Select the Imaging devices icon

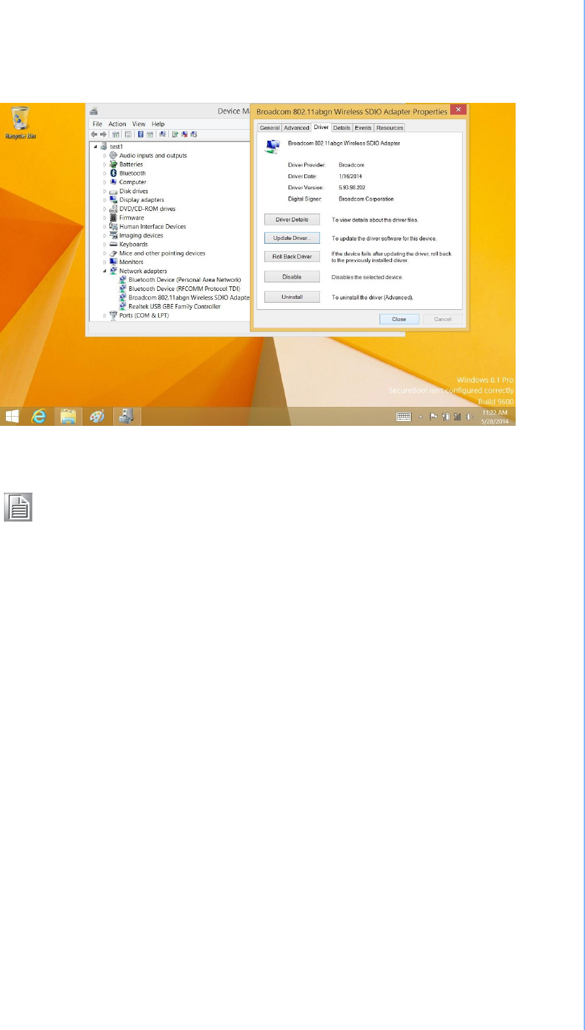[x=113, y=235]
